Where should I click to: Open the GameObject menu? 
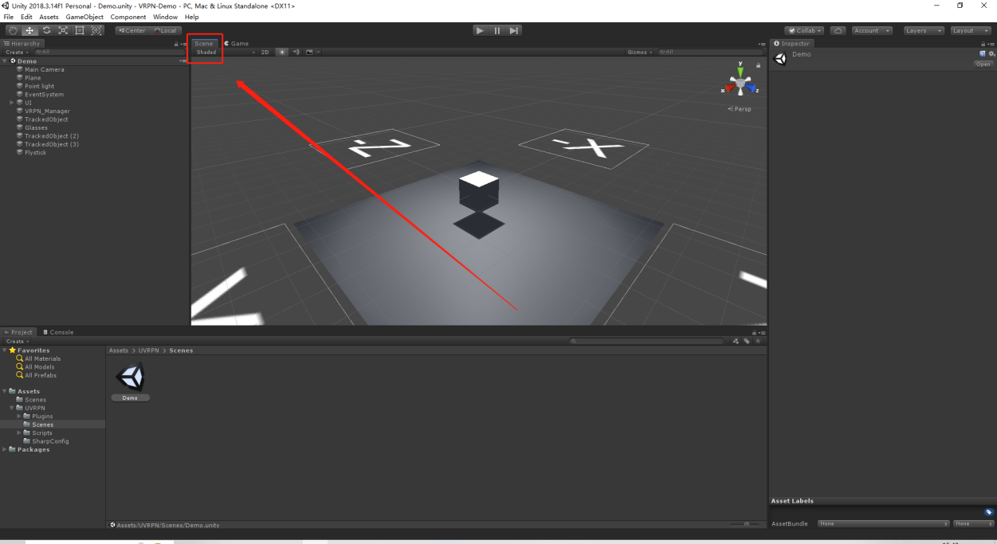pyautogui.click(x=84, y=17)
